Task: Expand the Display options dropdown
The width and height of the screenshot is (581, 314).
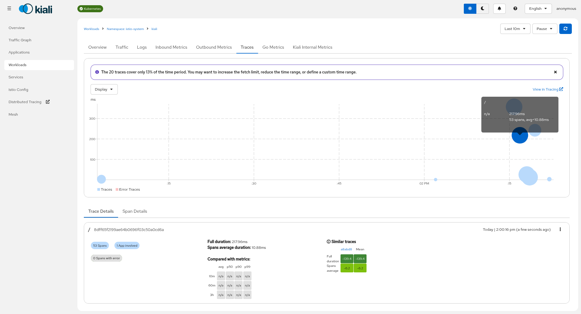Action: (x=104, y=89)
